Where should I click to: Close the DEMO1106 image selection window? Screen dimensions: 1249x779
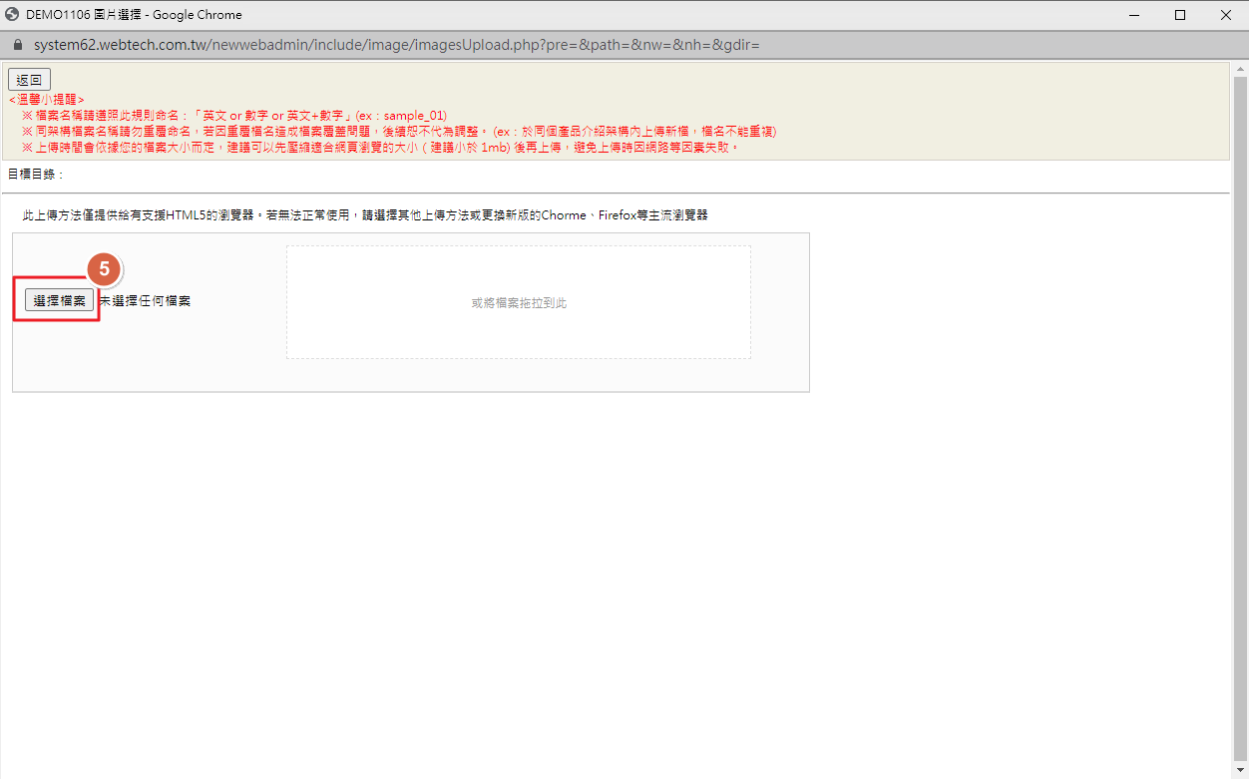[x=1226, y=15]
